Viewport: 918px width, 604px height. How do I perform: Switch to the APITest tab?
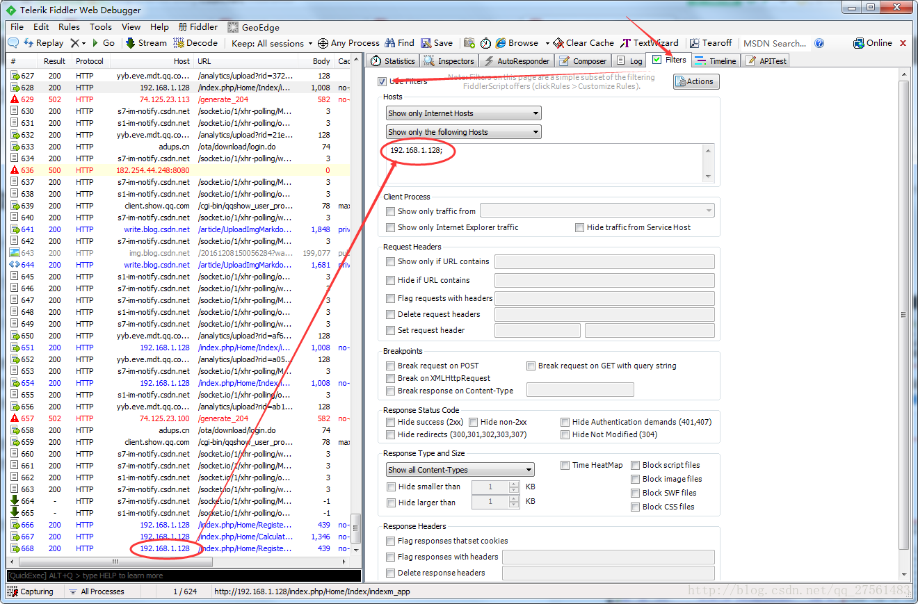[766, 61]
